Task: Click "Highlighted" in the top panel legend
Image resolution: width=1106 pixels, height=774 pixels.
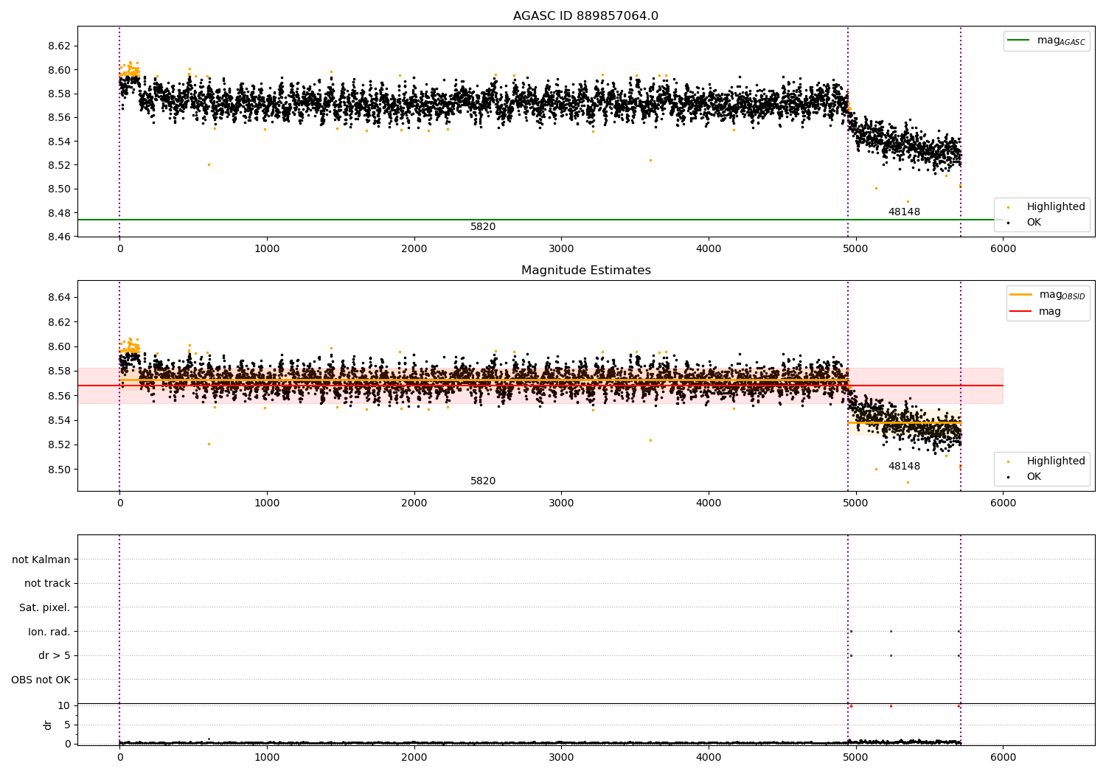Action: [x=1056, y=207]
